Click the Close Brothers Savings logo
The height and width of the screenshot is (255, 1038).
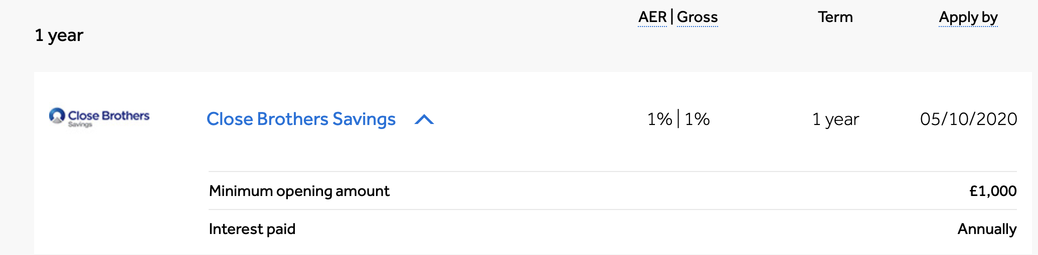[x=99, y=117]
